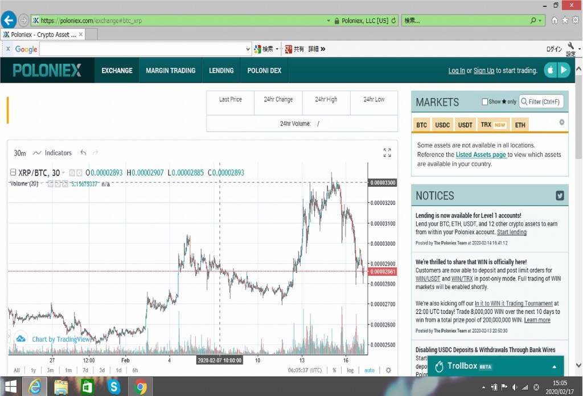
Task: Expand the Trollbox panel
Action: pyautogui.click(x=555, y=366)
